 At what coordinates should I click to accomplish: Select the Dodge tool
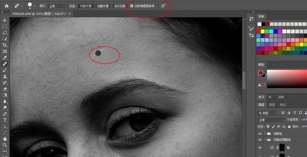tap(5, 107)
